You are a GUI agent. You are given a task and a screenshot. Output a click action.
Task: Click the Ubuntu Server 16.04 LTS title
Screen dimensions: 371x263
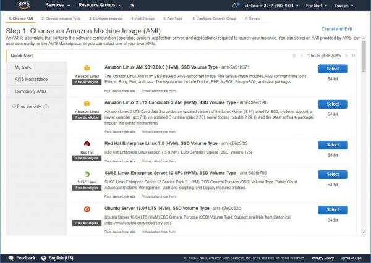157,209
